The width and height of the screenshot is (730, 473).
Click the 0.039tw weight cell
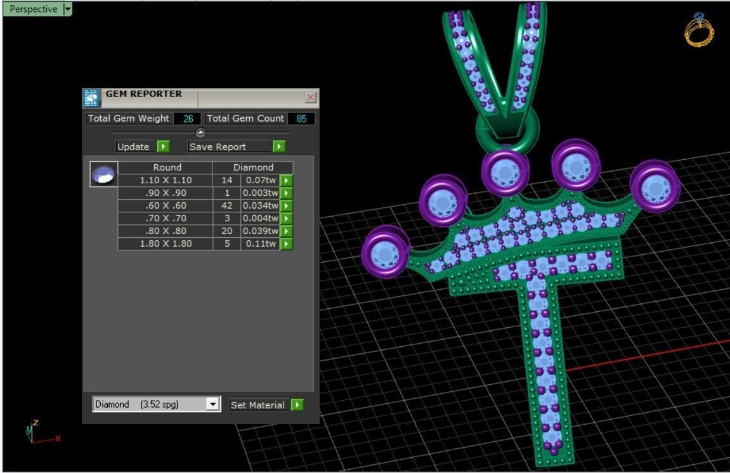click(x=261, y=231)
